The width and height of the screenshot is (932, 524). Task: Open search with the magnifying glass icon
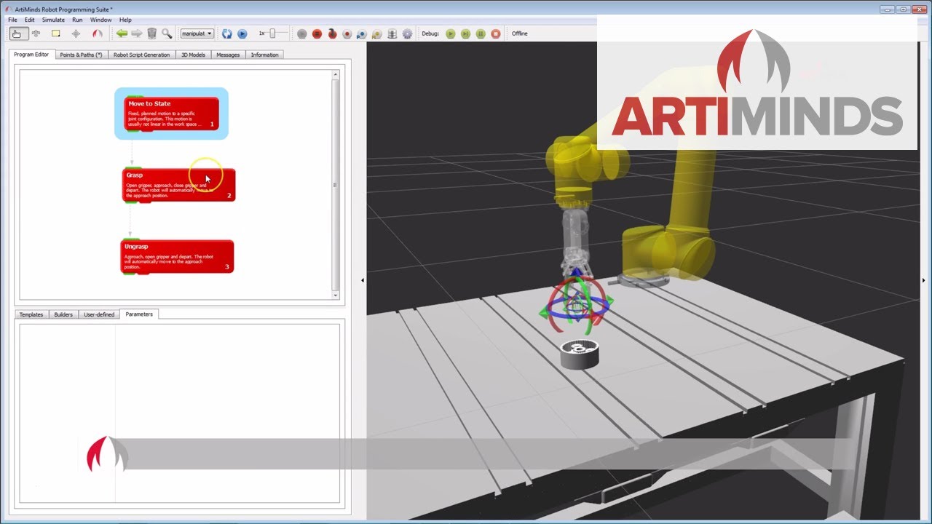(x=167, y=33)
